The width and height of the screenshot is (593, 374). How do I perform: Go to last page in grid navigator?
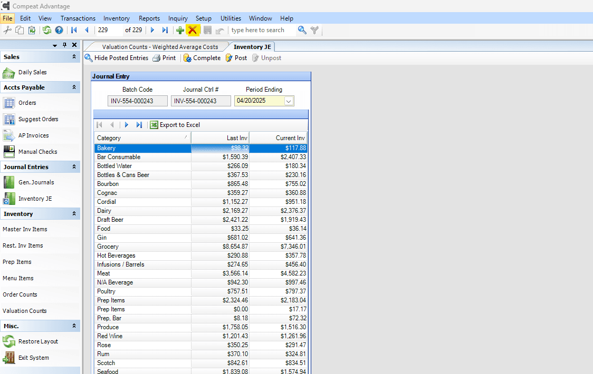click(139, 125)
